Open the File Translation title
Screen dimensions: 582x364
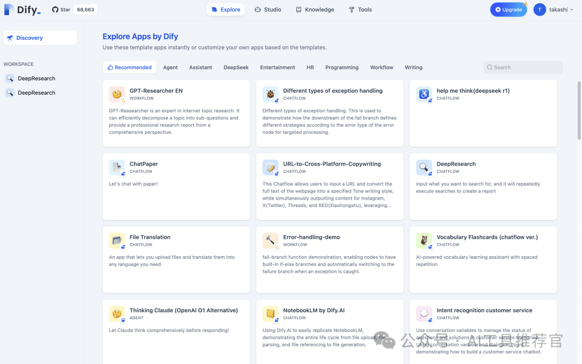point(150,237)
